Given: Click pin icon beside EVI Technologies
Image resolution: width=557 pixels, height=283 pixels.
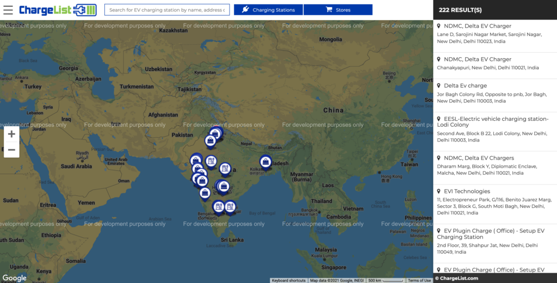Looking at the screenshot, I should tap(439, 191).
